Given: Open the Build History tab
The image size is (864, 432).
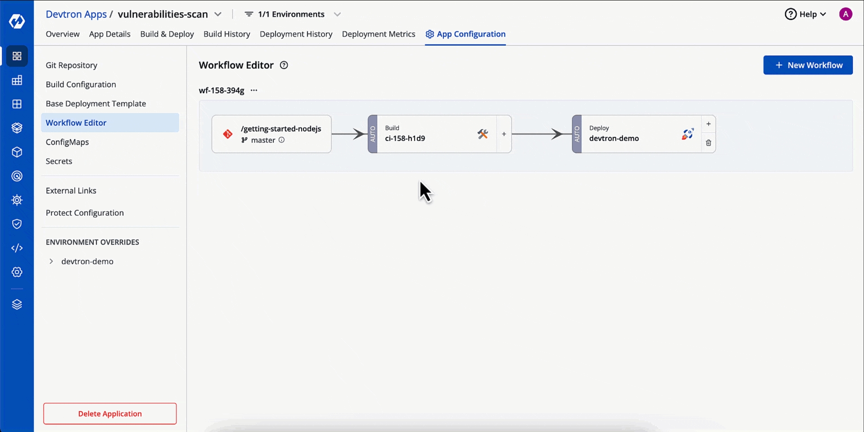Looking at the screenshot, I should (x=227, y=34).
